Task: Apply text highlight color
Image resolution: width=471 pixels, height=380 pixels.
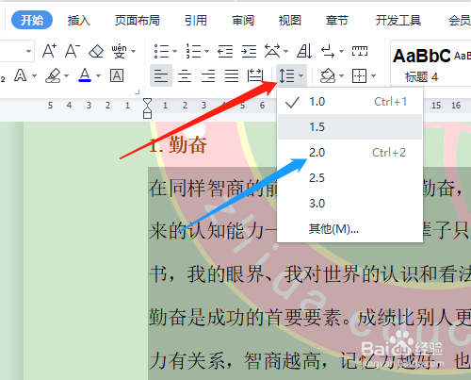Action: pyautogui.click(x=53, y=75)
